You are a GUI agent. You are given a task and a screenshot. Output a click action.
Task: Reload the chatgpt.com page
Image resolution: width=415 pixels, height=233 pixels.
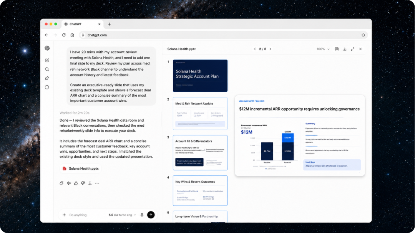[x=64, y=35]
